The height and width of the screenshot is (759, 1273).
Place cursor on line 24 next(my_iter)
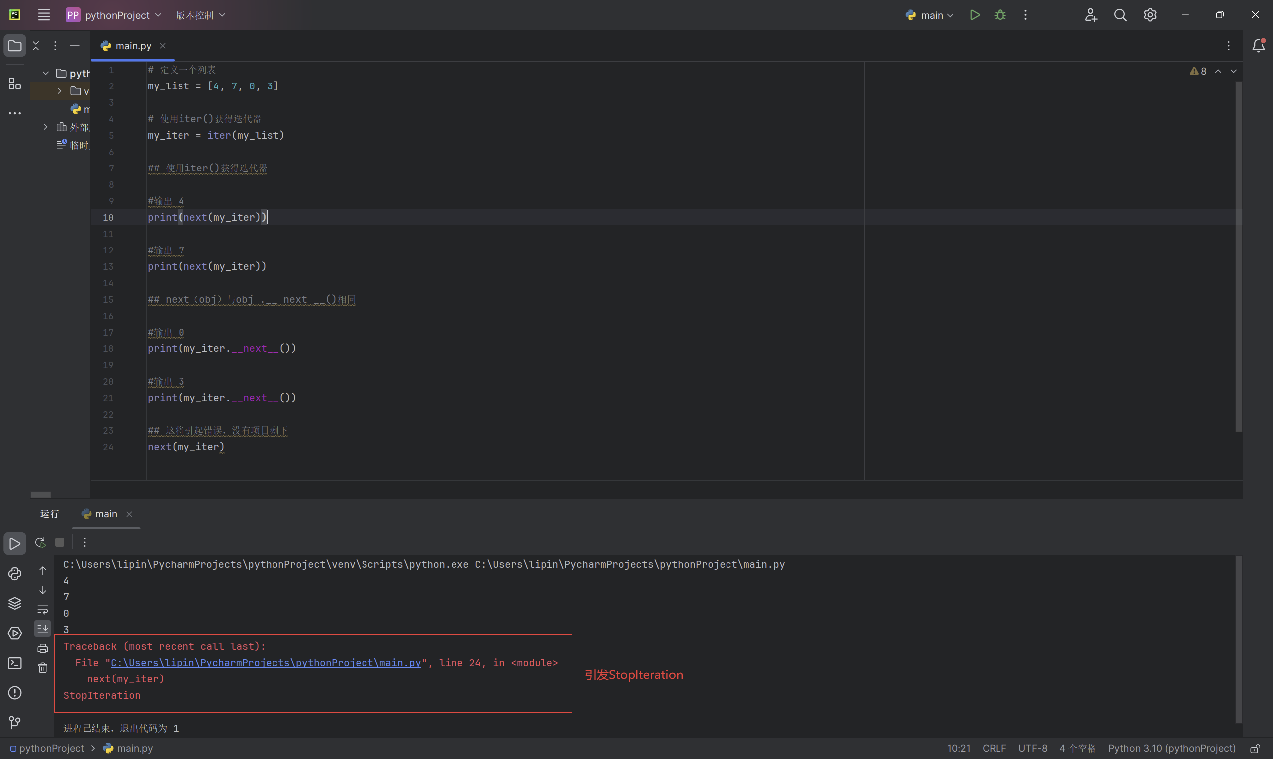(186, 447)
